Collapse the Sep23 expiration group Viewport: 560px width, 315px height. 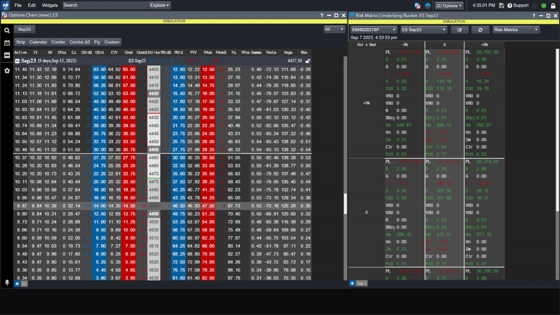click(x=17, y=61)
